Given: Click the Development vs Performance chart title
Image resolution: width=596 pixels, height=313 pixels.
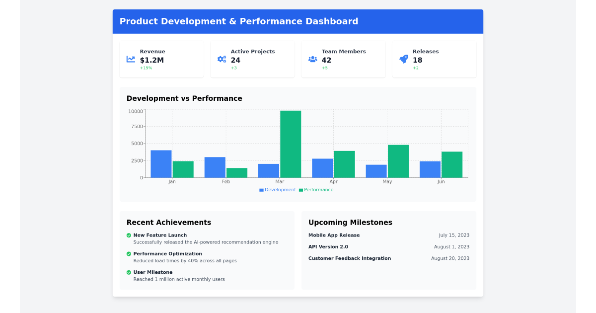Looking at the screenshot, I should coord(184,98).
